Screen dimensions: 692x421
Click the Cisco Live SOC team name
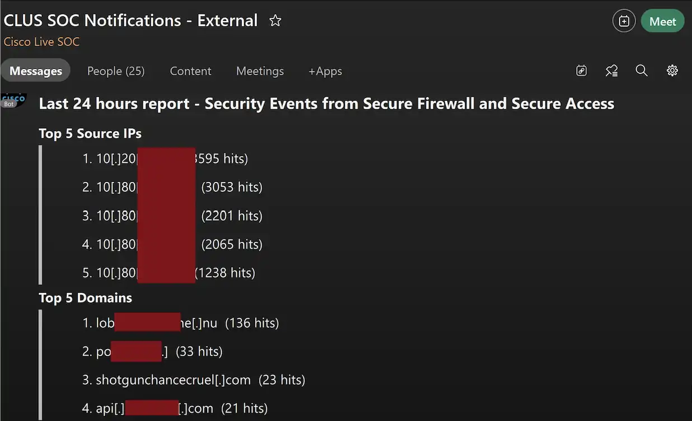coord(41,41)
